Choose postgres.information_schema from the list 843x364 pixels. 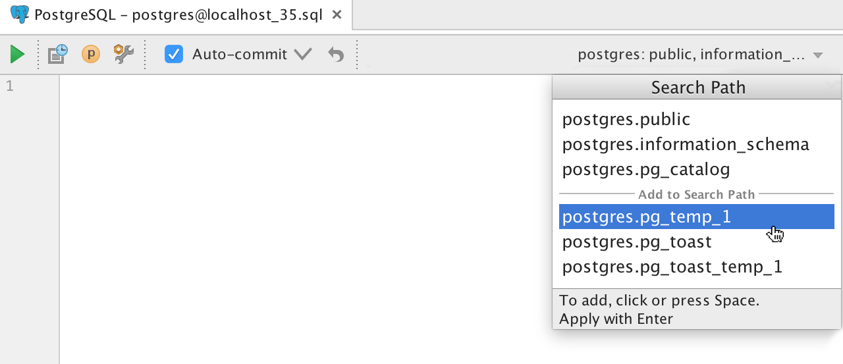686,145
